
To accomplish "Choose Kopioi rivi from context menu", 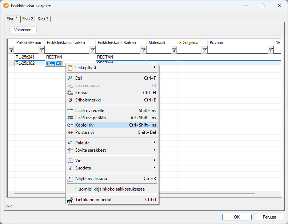I will pyautogui.click(x=85, y=125).
